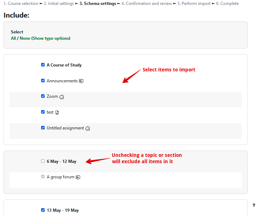This screenshot has height=217, width=259.
Task: Select All items link
Action: [13, 38]
